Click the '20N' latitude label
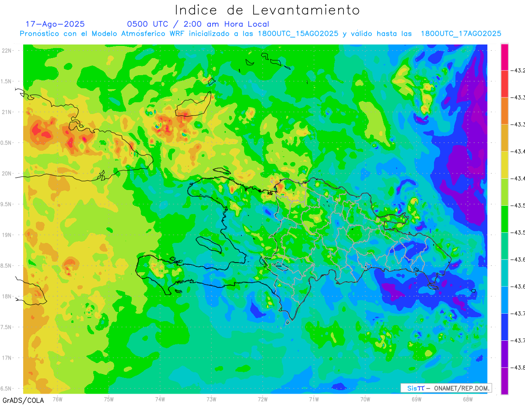This screenshot has width=525, height=405. pos(7,173)
